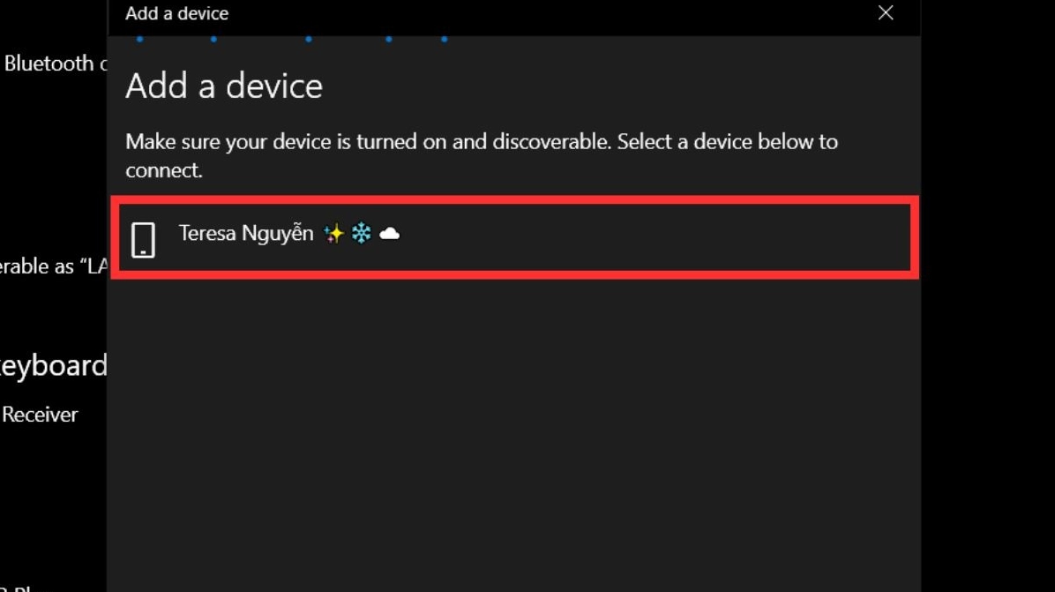Click the "Add a device" title bar label
Screen dimensions: 1055x592
pos(176,13)
